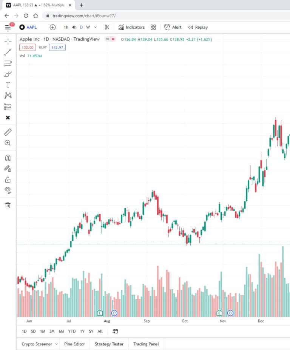Viewport: 290px width, 350px height.
Task: Activate the Zoom In tool
Action: (x=8, y=143)
